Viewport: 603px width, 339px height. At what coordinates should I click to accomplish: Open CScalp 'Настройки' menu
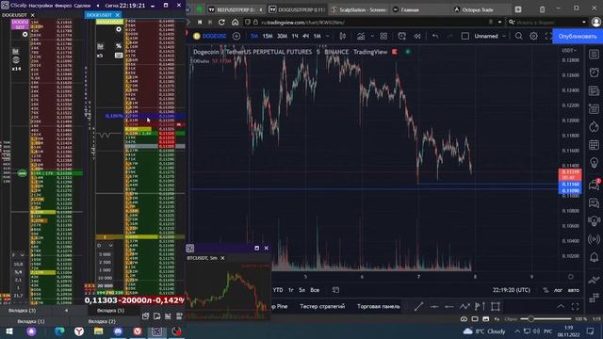(x=41, y=6)
